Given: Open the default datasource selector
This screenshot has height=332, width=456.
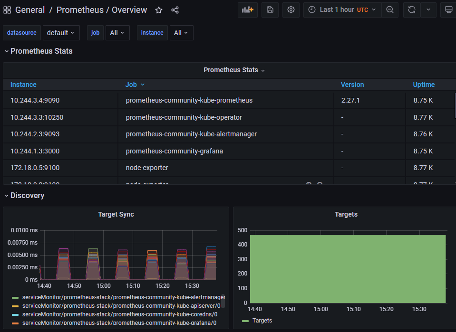Looking at the screenshot, I should point(61,32).
